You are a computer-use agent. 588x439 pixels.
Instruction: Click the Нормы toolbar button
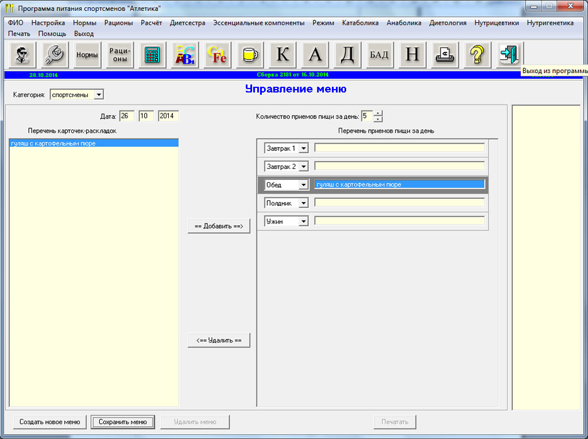pyautogui.click(x=87, y=55)
